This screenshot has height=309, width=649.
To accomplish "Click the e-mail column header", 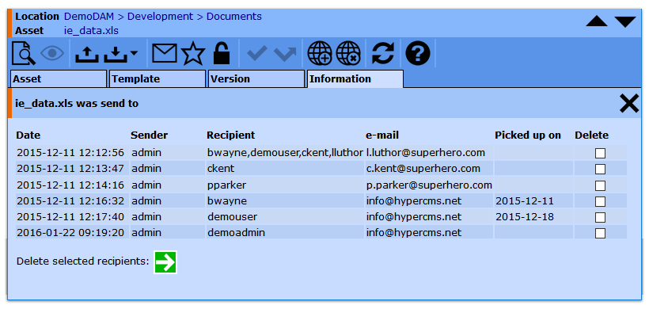I will pos(382,135).
